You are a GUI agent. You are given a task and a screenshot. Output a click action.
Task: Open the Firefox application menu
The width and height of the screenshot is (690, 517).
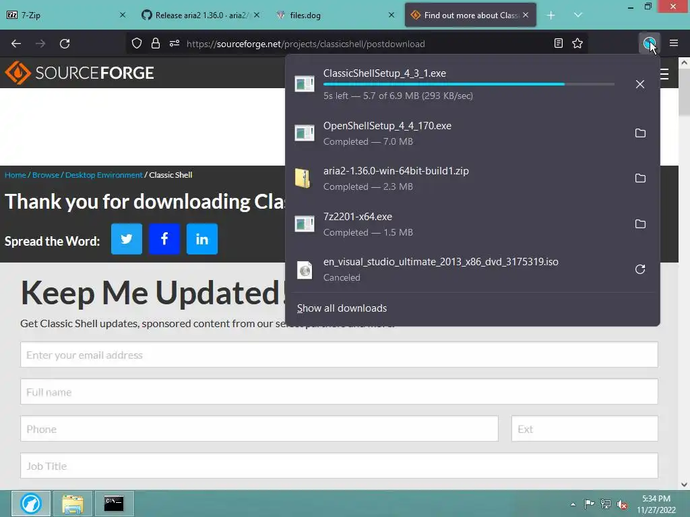(674, 44)
